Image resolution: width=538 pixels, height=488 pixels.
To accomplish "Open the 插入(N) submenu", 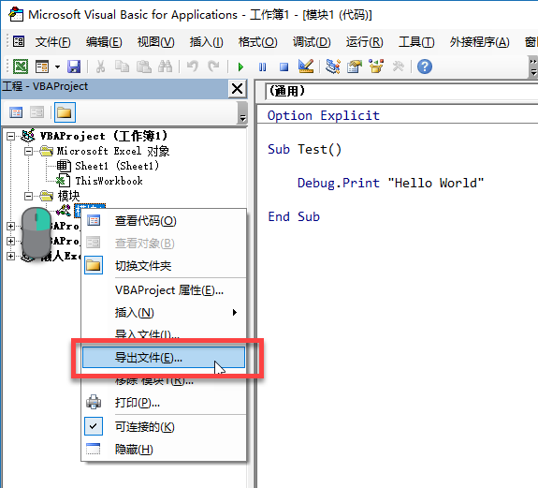I will click(164, 313).
